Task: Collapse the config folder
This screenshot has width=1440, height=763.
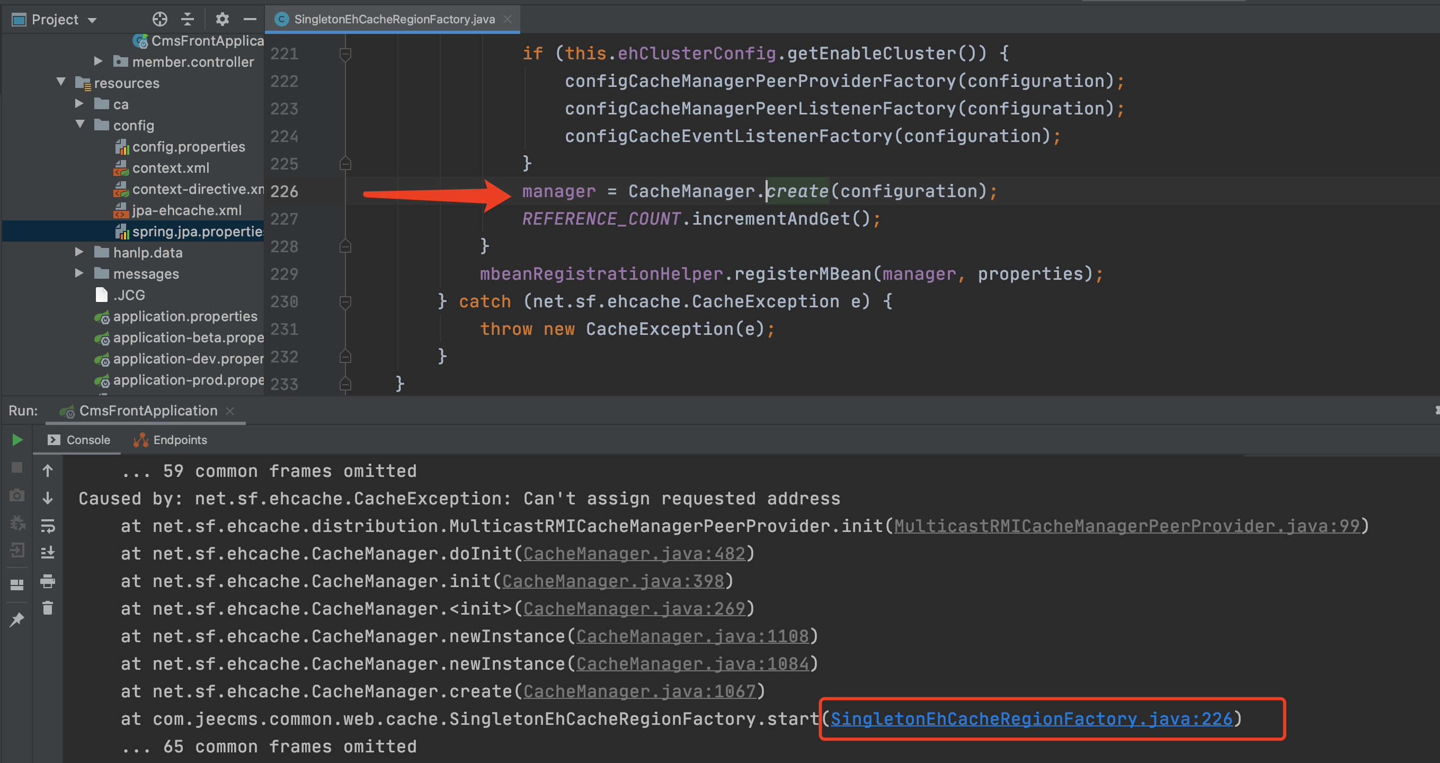Action: (x=80, y=125)
